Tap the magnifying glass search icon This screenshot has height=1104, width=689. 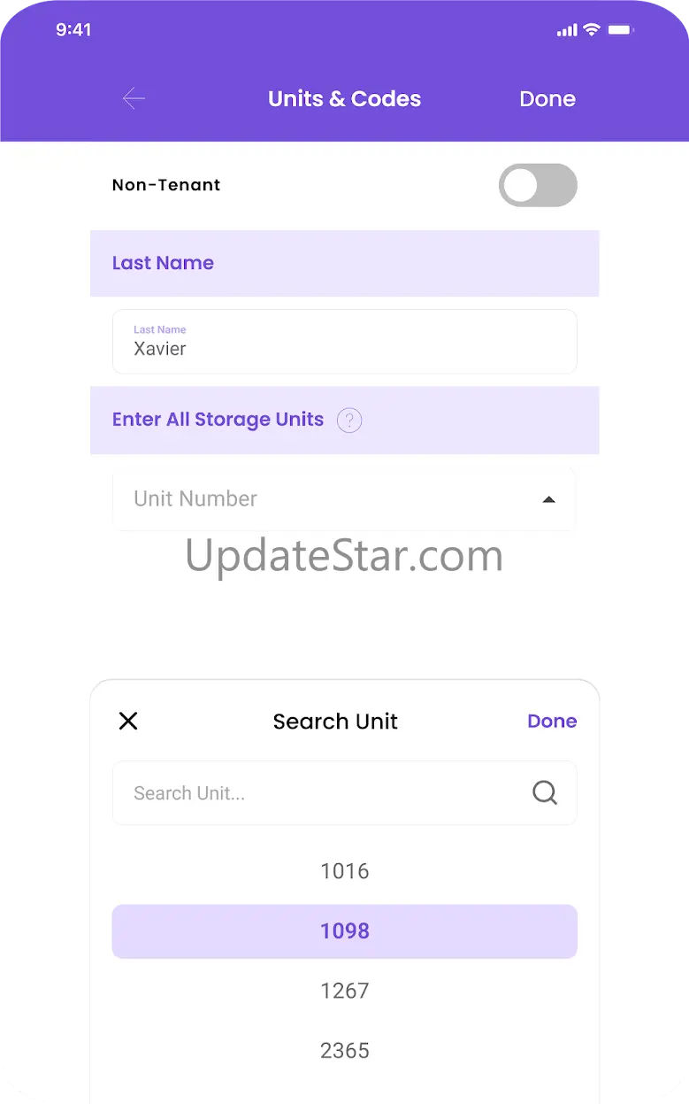(x=545, y=793)
